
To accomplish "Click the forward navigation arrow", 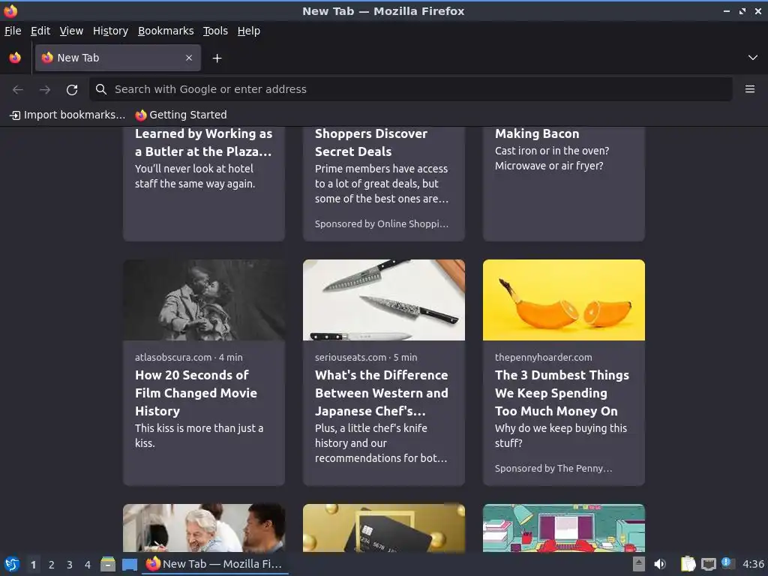I will [x=45, y=90].
